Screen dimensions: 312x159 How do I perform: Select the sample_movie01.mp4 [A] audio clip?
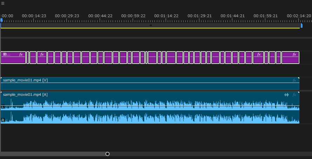(x=150, y=108)
